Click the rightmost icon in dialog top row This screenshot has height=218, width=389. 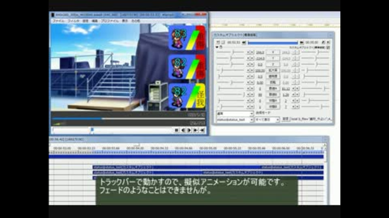pos(328,42)
